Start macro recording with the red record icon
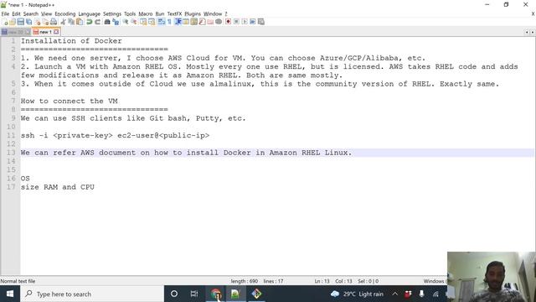This screenshot has width=536, height=302. click(x=228, y=22)
